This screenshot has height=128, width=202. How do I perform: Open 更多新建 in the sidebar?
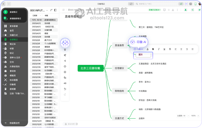coord(14,26)
